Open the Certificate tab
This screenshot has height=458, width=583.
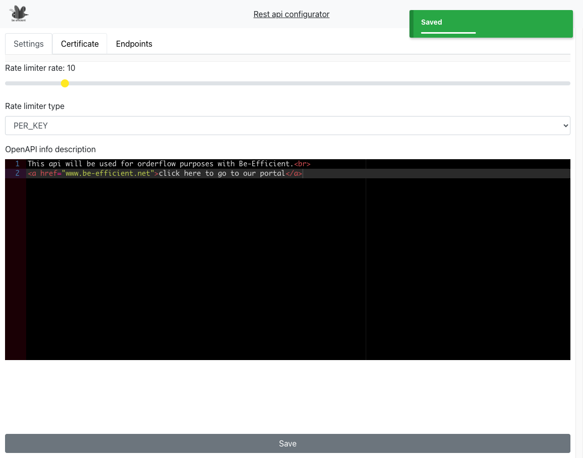(x=79, y=44)
